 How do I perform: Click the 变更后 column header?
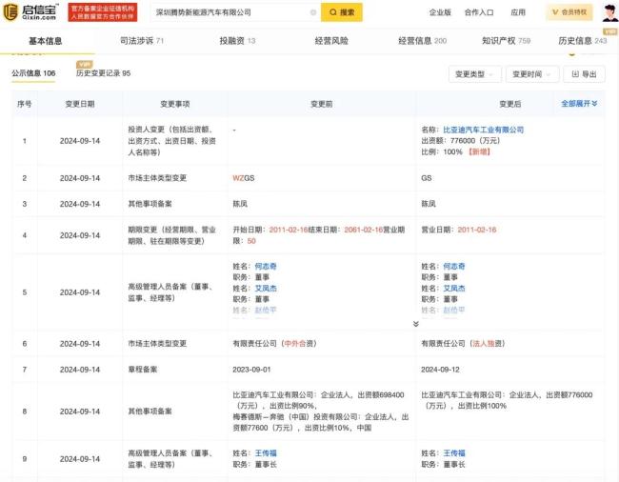(510, 104)
